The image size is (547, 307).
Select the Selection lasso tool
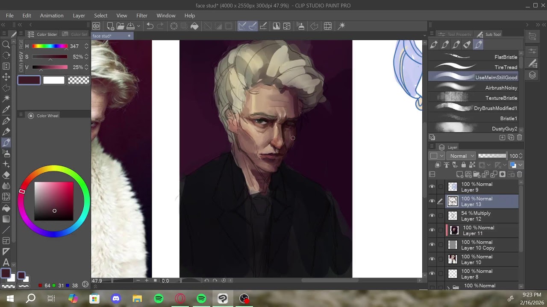pos(6,88)
